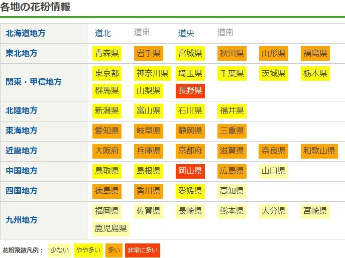Open 和歌山県 pollen information
This screenshot has width=345, height=258.
click(319, 151)
